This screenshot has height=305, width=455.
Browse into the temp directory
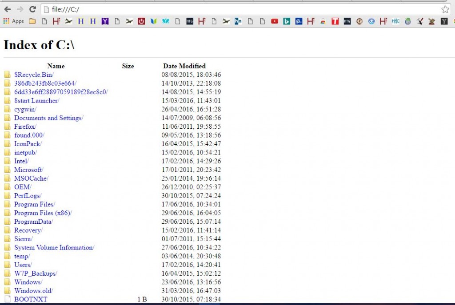(22, 256)
